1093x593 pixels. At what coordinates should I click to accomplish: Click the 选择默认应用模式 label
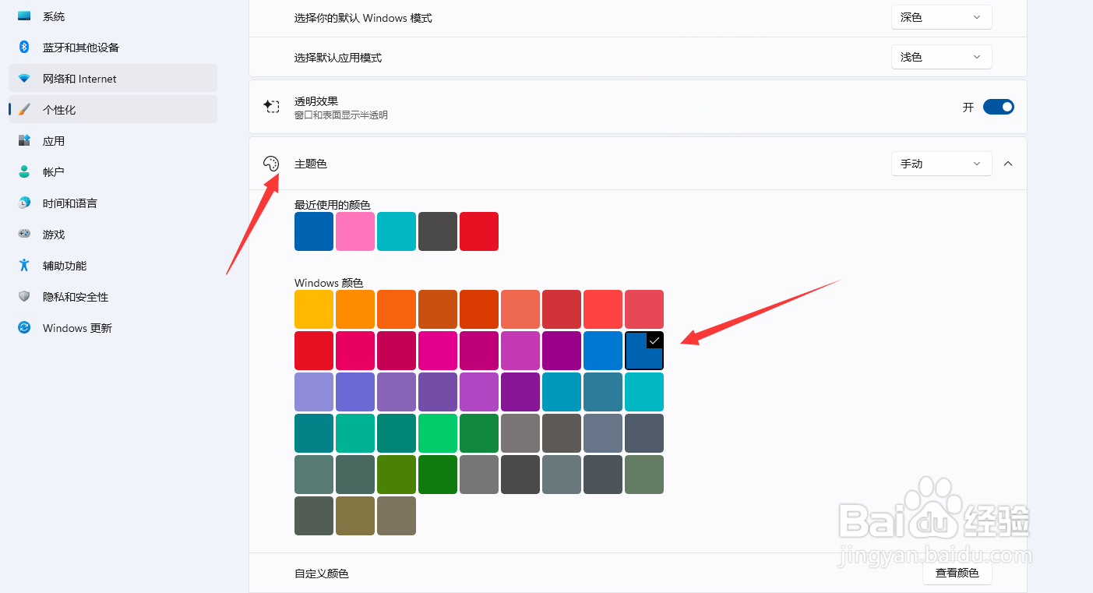pyautogui.click(x=338, y=58)
